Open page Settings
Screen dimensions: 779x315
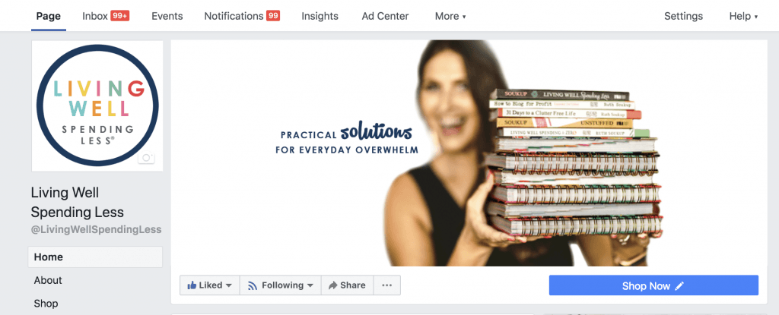[684, 16]
